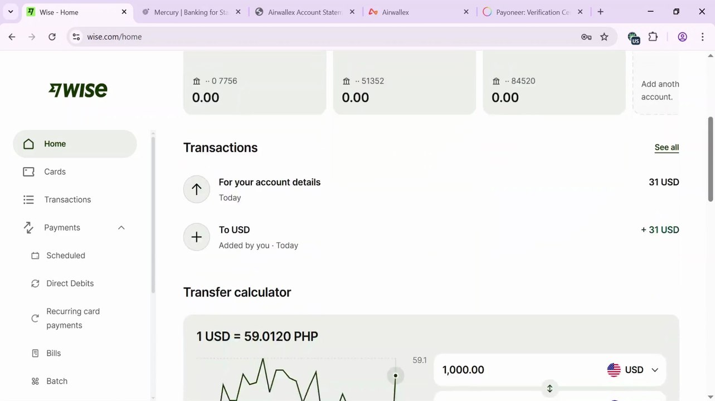This screenshot has width=715, height=401.
Task: Open Home in the sidebar
Action: tap(75, 144)
